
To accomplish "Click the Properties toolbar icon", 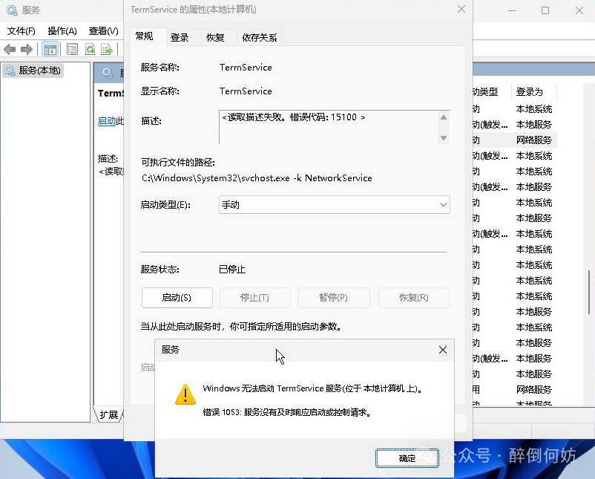I will point(72,50).
